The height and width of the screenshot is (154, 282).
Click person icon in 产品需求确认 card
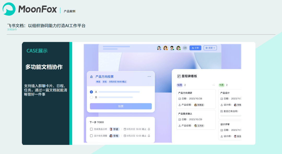(x=179, y=126)
